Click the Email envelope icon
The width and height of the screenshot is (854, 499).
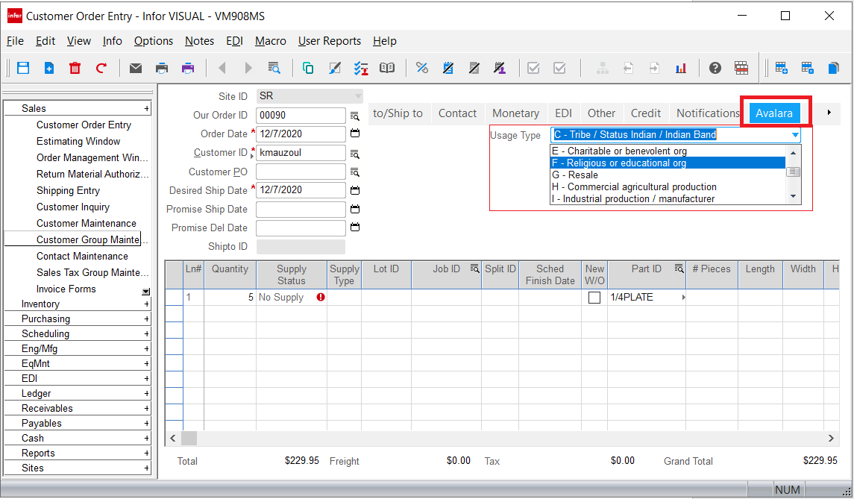click(136, 68)
